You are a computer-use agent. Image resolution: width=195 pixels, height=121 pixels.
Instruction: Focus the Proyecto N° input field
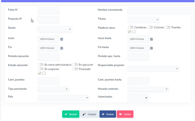[48, 20]
